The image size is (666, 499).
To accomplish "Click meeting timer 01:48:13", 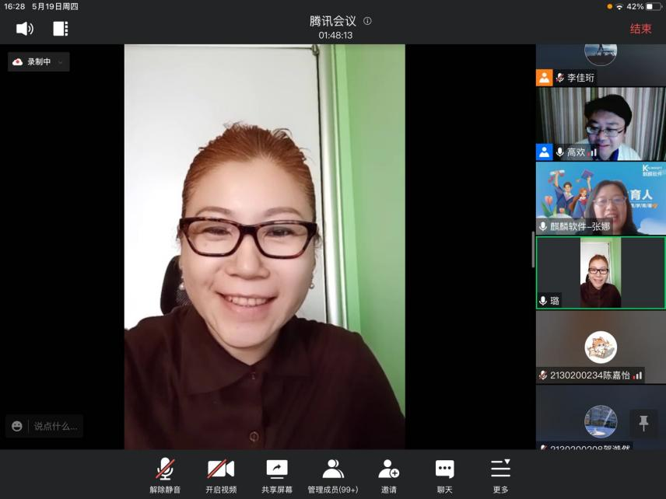I will tap(335, 35).
